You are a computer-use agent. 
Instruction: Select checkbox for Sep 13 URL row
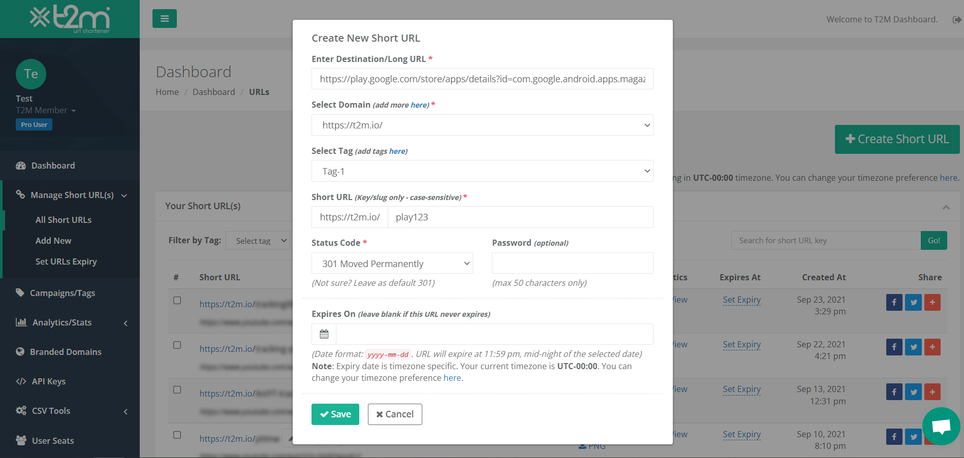(x=177, y=389)
